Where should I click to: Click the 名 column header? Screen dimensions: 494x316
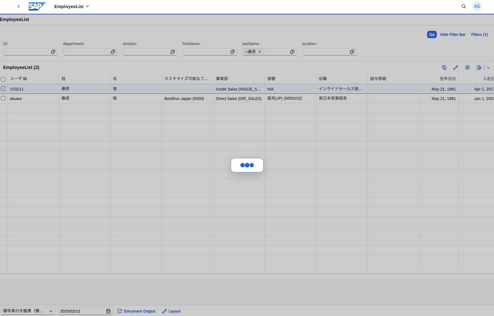(x=136, y=79)
